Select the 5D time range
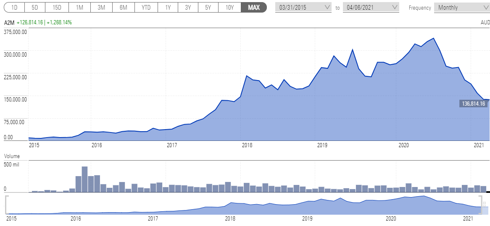The image size is (490, 226). point(35,8)
